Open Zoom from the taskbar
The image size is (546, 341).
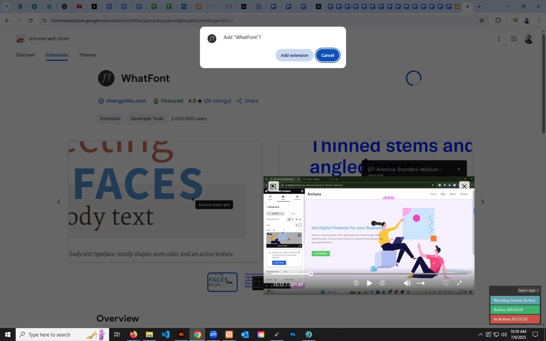[x=213, y=335]
